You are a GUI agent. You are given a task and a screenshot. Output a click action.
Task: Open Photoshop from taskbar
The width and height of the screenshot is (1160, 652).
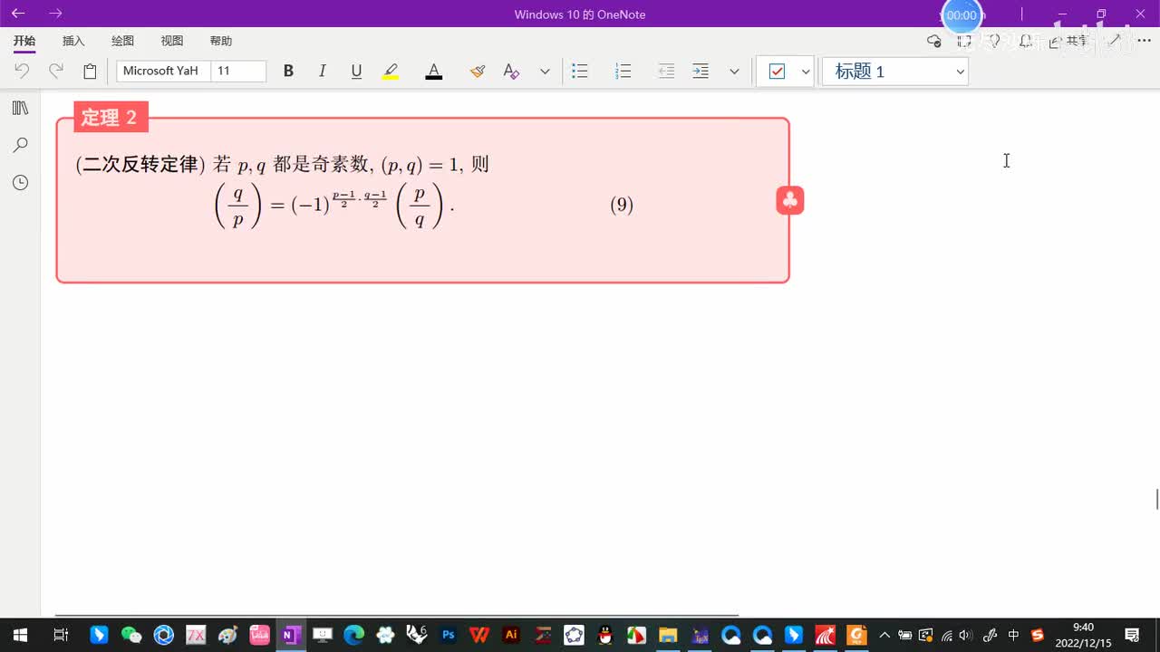(448, 635)
